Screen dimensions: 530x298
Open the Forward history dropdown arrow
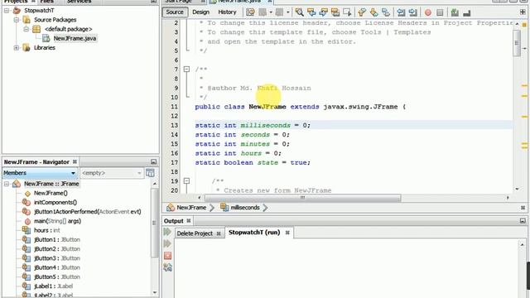(287, 12)
